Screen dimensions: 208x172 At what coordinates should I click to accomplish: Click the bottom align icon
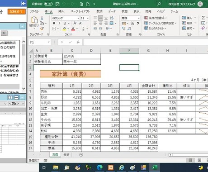[x=106, y=18]
